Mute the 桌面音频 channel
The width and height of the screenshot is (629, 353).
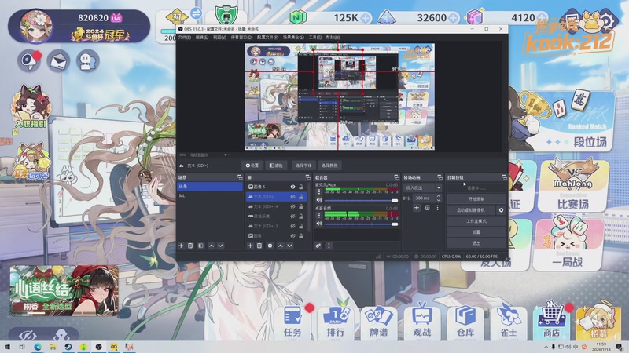point(319,224)
